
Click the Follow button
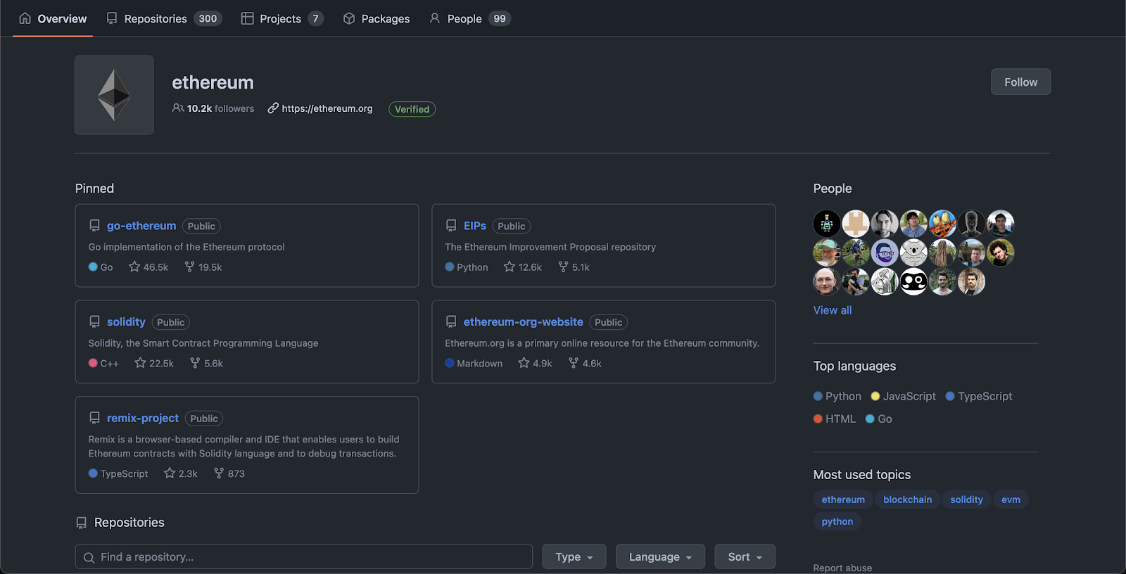[1020, 82]
